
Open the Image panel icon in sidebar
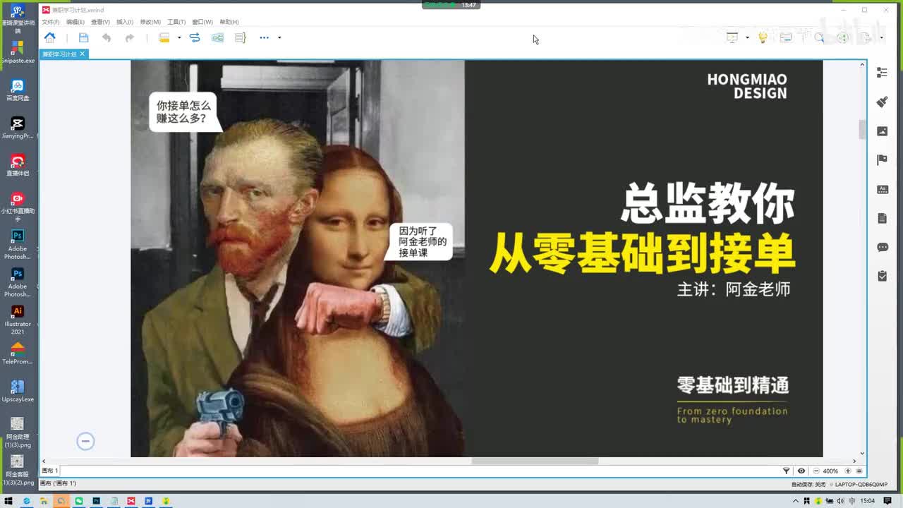[882, 131]
